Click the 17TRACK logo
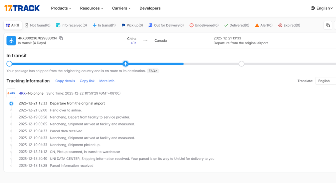Viewport: 336px width, 183px height. coord(22,8)
